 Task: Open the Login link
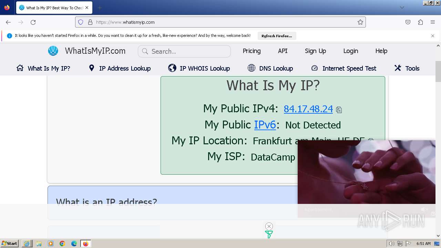[350, 51]
